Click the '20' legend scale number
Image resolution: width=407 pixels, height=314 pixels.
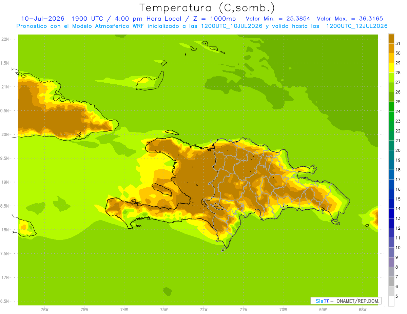pos(398,150)
